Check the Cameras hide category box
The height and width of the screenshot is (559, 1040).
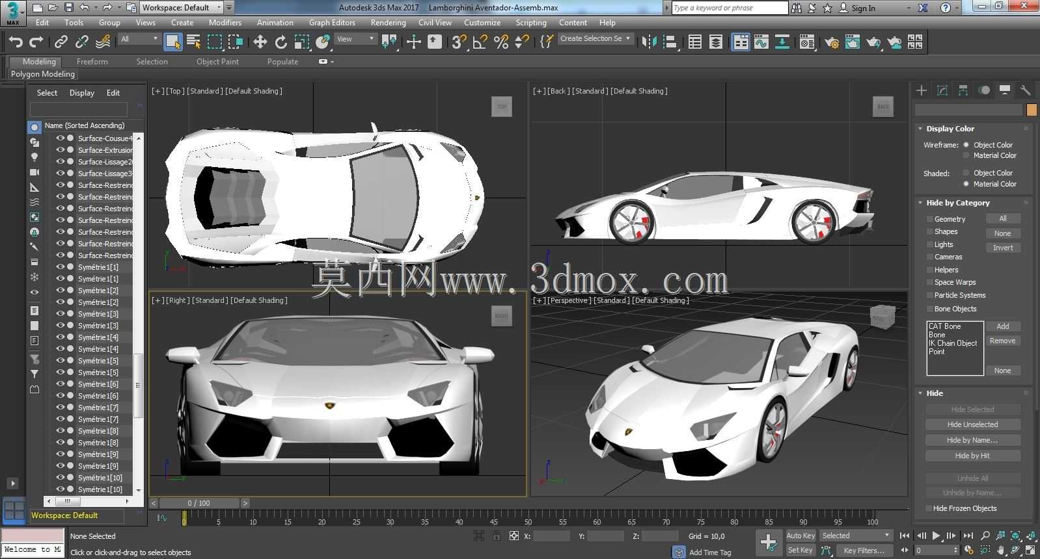930,257
